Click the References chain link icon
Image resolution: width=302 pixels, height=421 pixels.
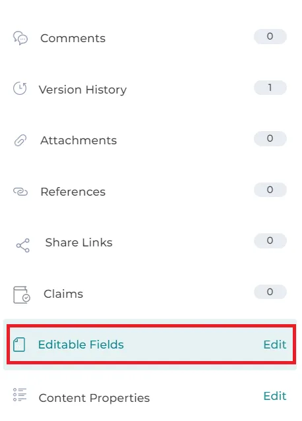pos(20,192)
